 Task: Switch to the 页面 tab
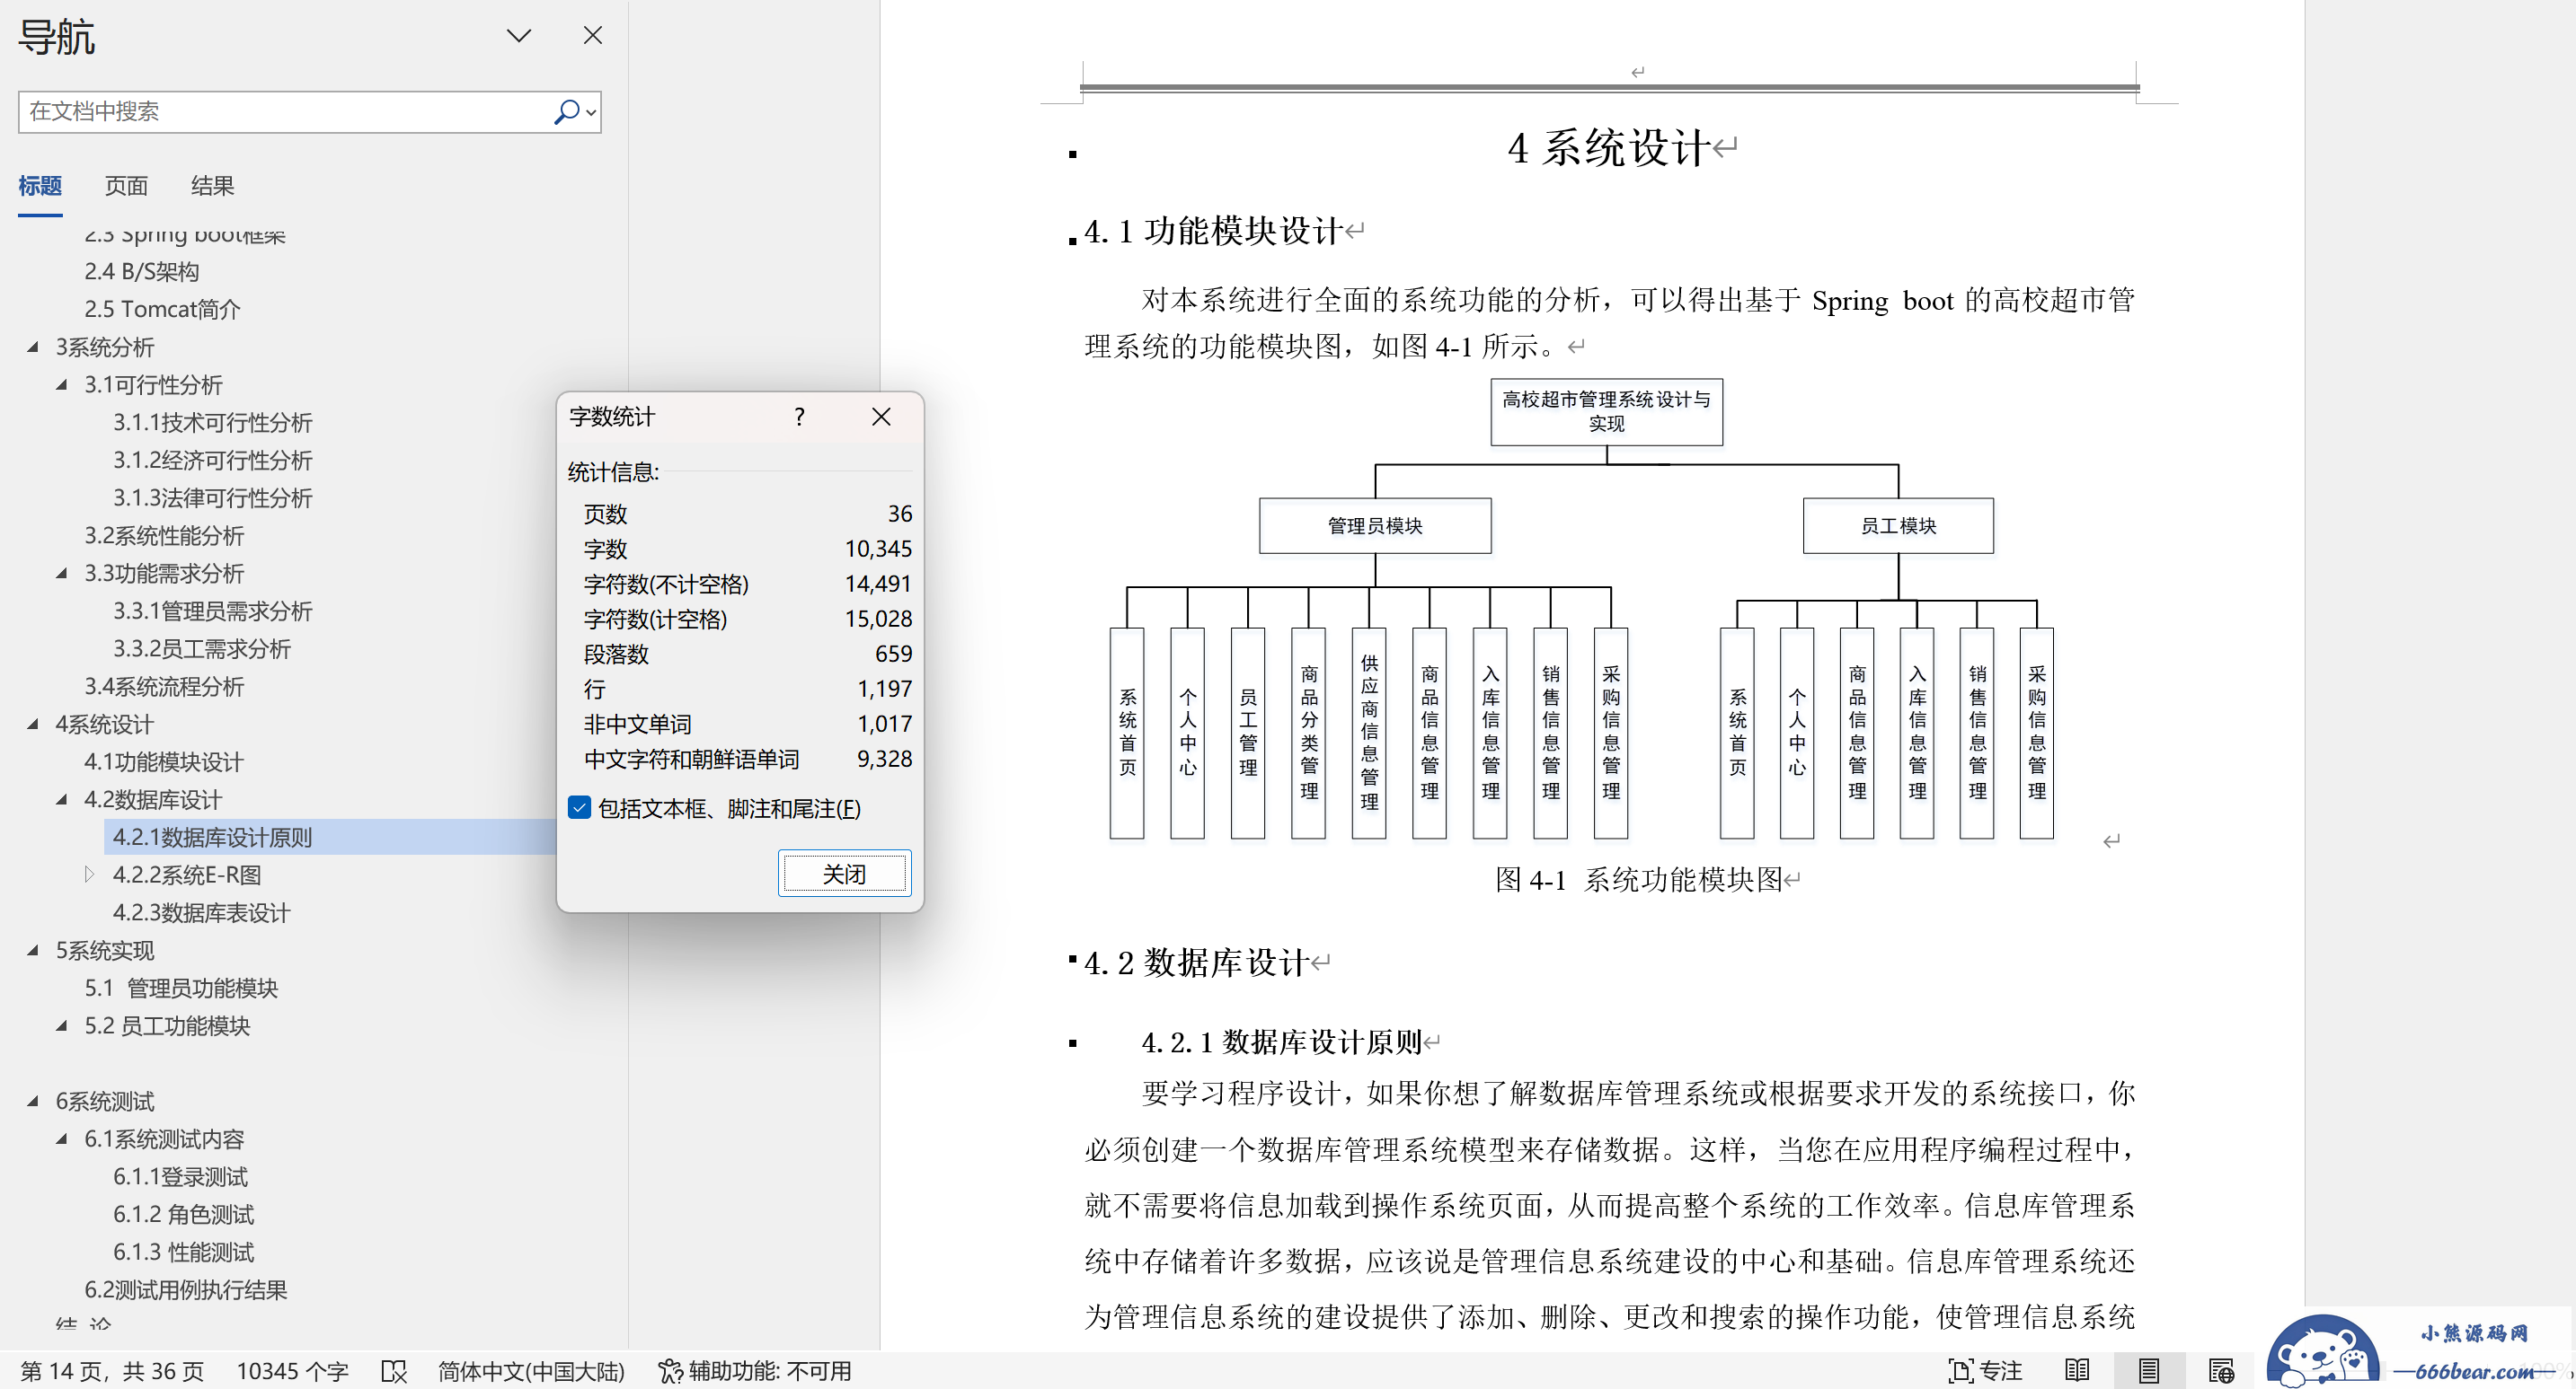coord(126,186)
